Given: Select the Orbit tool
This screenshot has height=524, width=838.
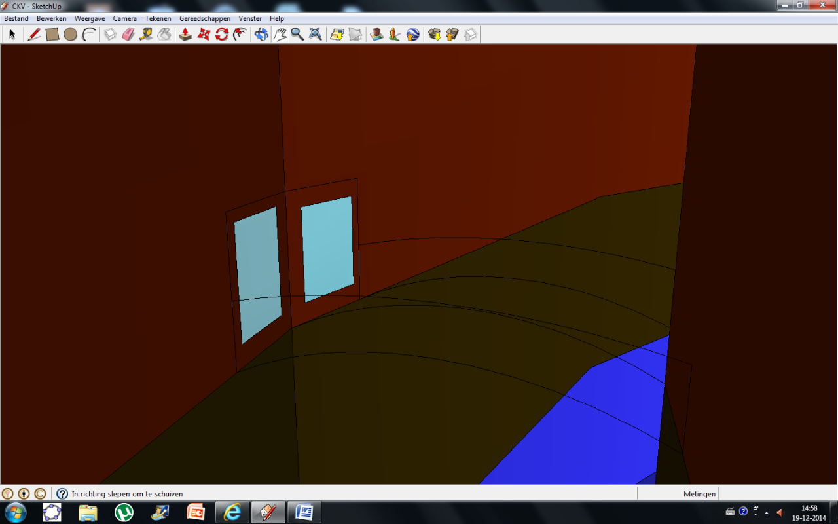Looking at the screenshot, I should 261,35.
